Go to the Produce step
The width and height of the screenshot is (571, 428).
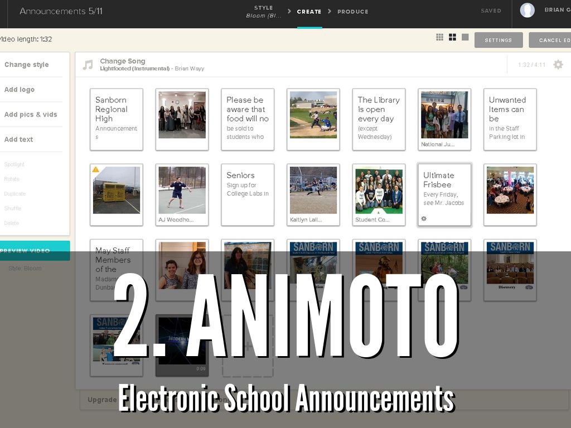[x=352, y=12]
